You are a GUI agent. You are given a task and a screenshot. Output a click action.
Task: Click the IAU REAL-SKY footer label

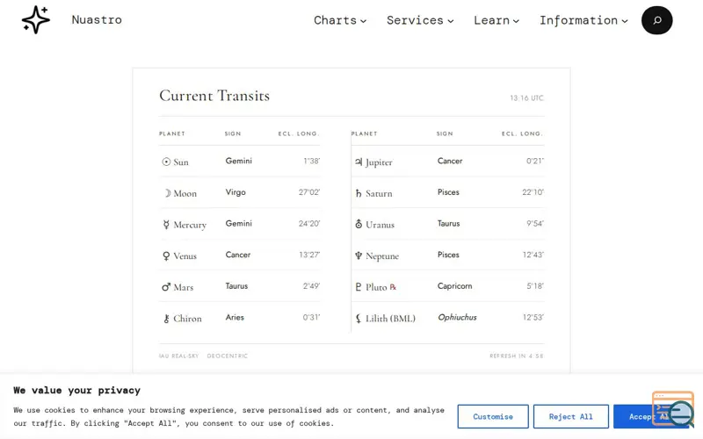[x=178, y=356]
